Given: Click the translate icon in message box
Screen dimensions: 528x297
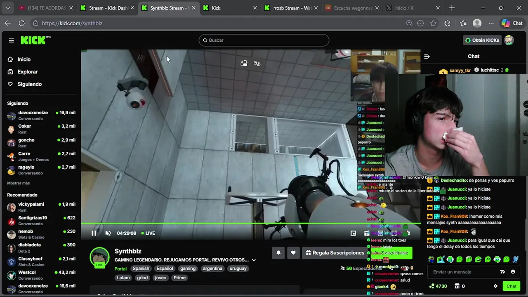Looking at the screenshot, I should click(x=502, y=272).
